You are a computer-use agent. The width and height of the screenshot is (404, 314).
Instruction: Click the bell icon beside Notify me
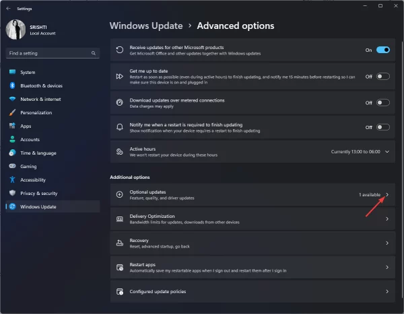click(120, 127)
